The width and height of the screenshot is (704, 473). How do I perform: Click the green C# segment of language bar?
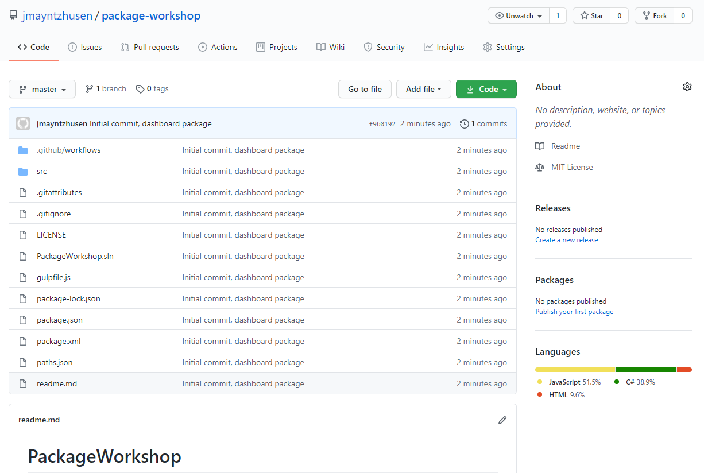[x=646, y=370]
